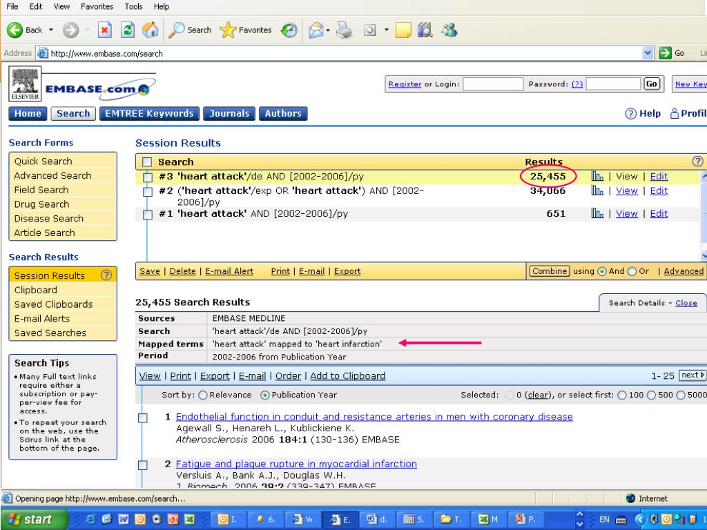The height and width of the screenshot is (530, 707).
Task: Open the Register link
Action: point(405,84)
